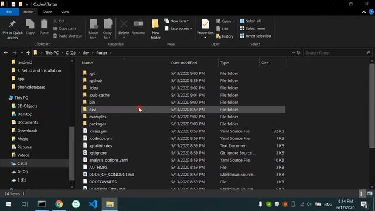Click the Cut scissors command
The height and width of the screenshot is (211, 375).
pos(59,21)
